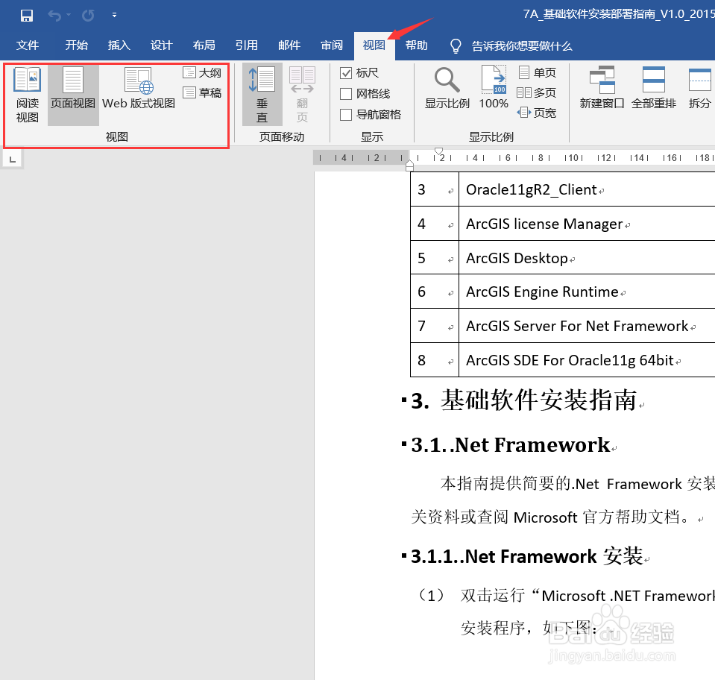Click the Save icon in quick access toolbar
This screenshot has height=680, width=715.
coord(27,16)
